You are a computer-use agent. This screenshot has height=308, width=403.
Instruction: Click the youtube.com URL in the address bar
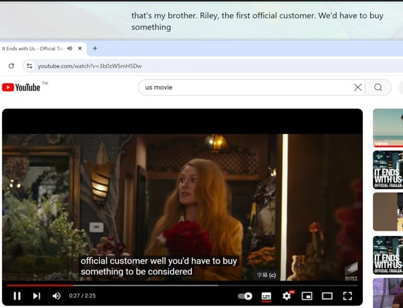point(89,66)
